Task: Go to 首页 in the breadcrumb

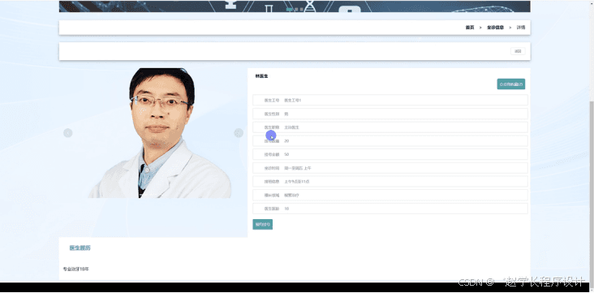Action: click(x=470, y=28)
